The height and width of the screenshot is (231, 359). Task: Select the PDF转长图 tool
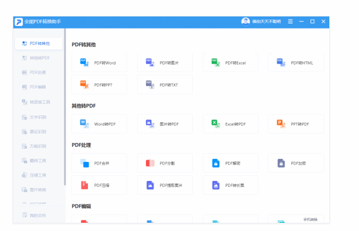click(x=231, y=185)
